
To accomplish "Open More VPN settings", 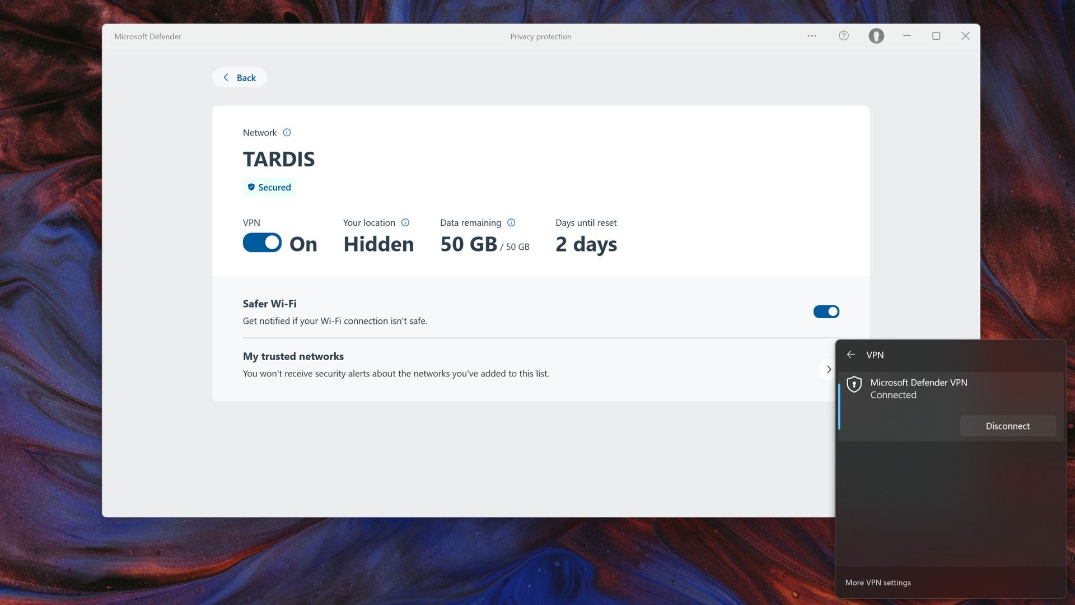I will (878, 583).
